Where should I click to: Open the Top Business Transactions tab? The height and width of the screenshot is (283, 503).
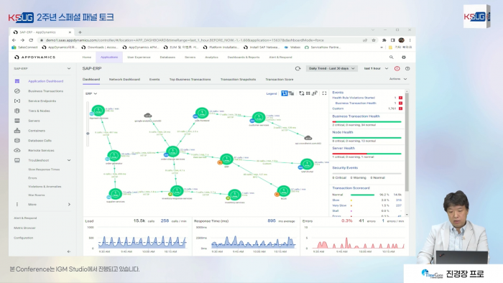[190, 80]
